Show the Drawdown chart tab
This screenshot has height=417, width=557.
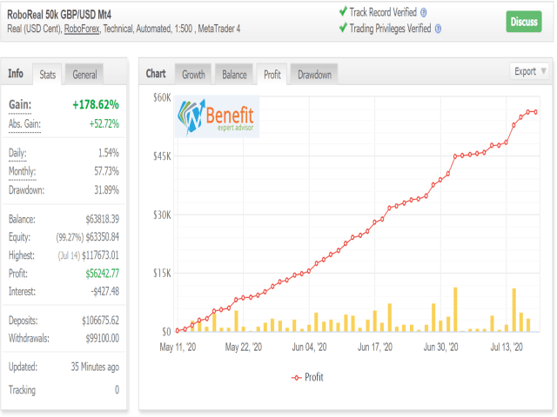[314, 75]
